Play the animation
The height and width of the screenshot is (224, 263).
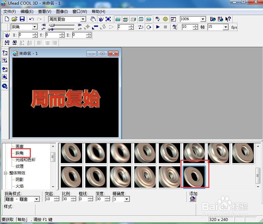pyautogui.click(x=158, y=27)
